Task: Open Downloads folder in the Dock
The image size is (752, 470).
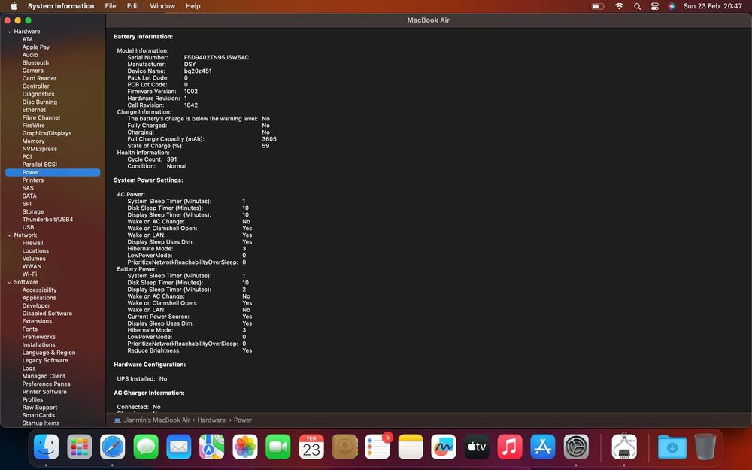Action: 672,447
